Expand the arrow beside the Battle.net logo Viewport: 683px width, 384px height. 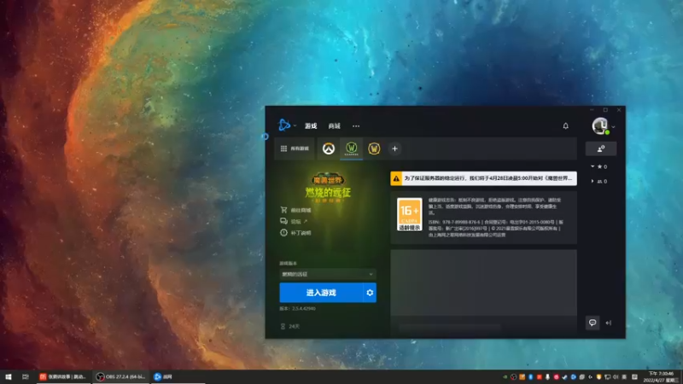pyautogui.click(x=295, y=125)
